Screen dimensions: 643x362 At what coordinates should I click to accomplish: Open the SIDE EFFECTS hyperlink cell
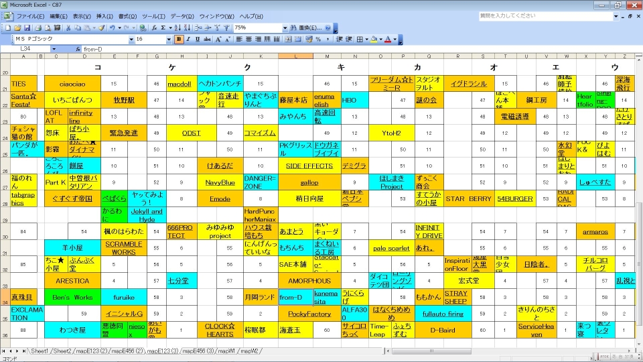click(309, 166)
